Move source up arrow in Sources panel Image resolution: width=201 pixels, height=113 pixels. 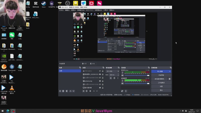[x=94, y=91]
